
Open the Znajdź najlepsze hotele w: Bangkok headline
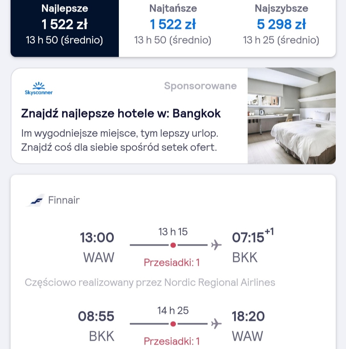tap(121, 113)
